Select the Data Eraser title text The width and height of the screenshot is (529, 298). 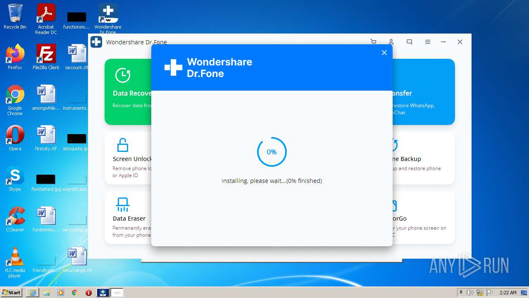coord(129,219)
